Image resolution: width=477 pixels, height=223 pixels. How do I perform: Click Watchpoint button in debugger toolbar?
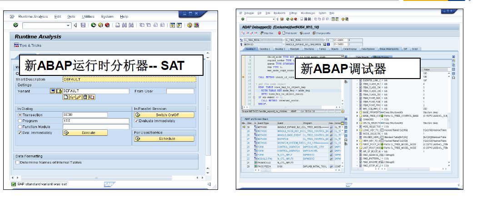[289, 33]
